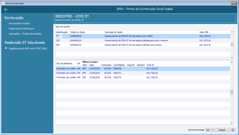Click the Cód.Material column header

tap(119, 65)
